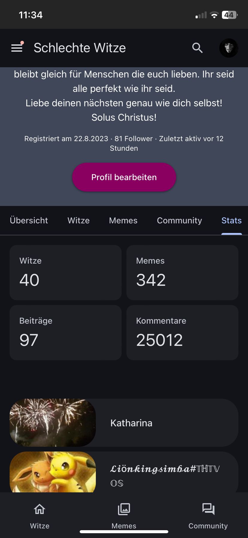
Task: Tap the search magnifier icon
Action: (197, 48)
